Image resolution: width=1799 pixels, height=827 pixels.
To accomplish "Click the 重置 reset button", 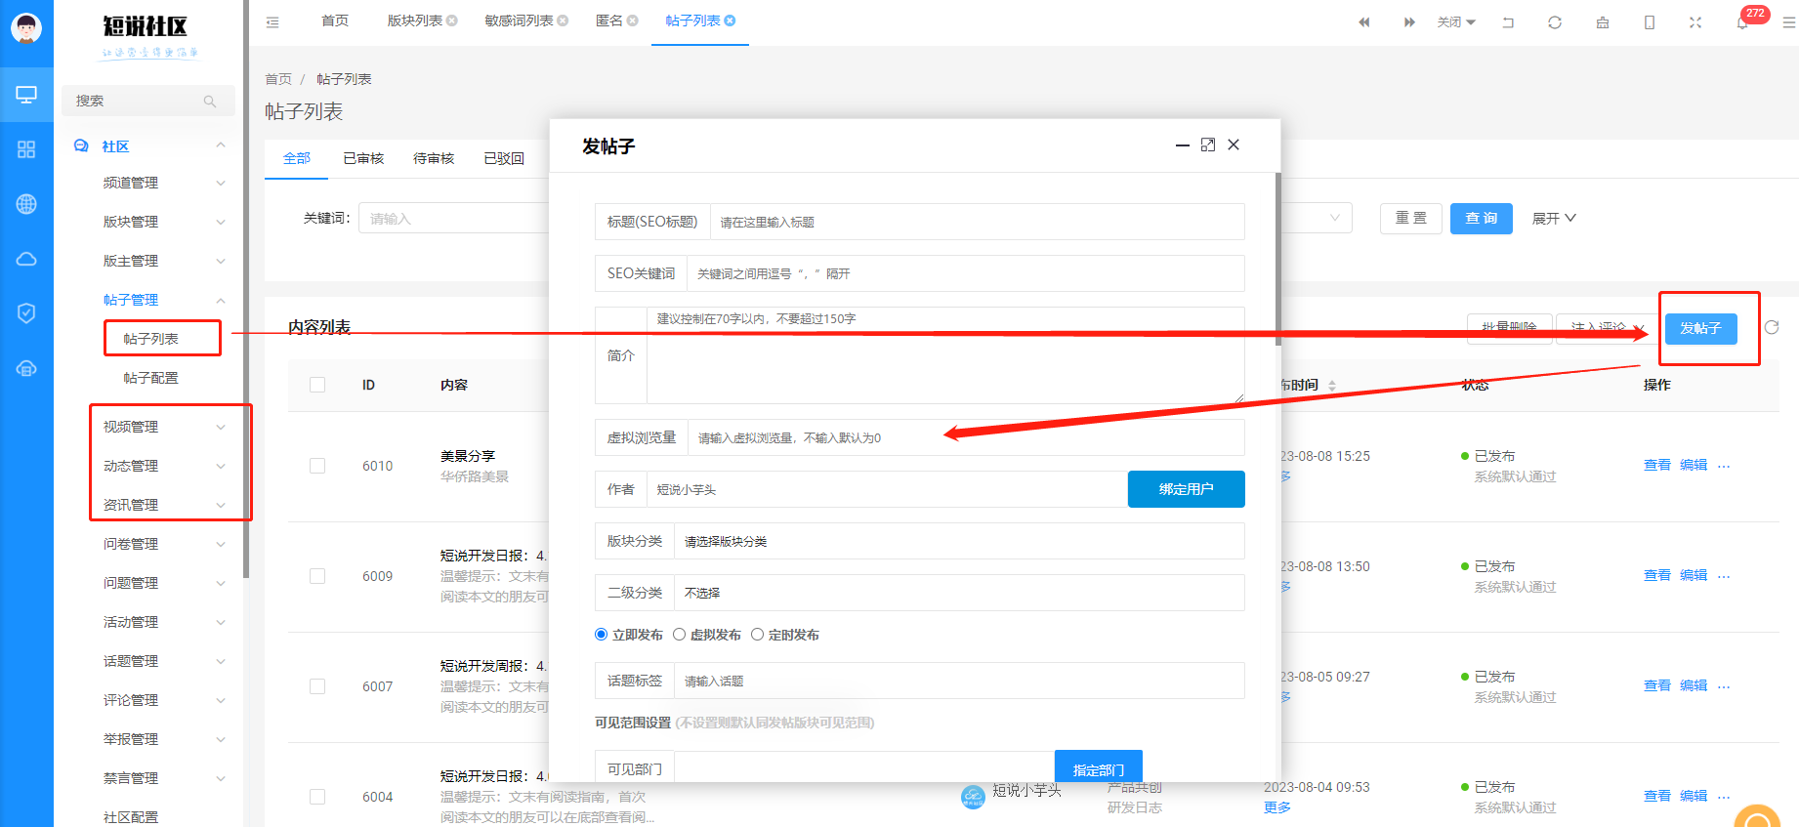I will click(1411, 219).
